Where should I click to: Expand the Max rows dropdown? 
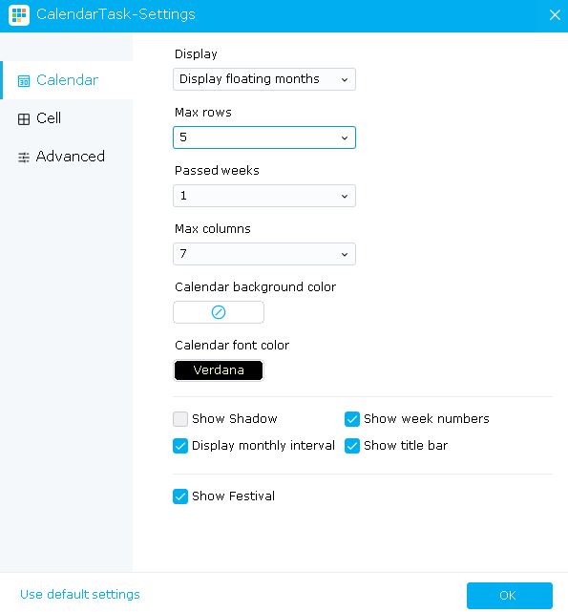tap(264, 137)
